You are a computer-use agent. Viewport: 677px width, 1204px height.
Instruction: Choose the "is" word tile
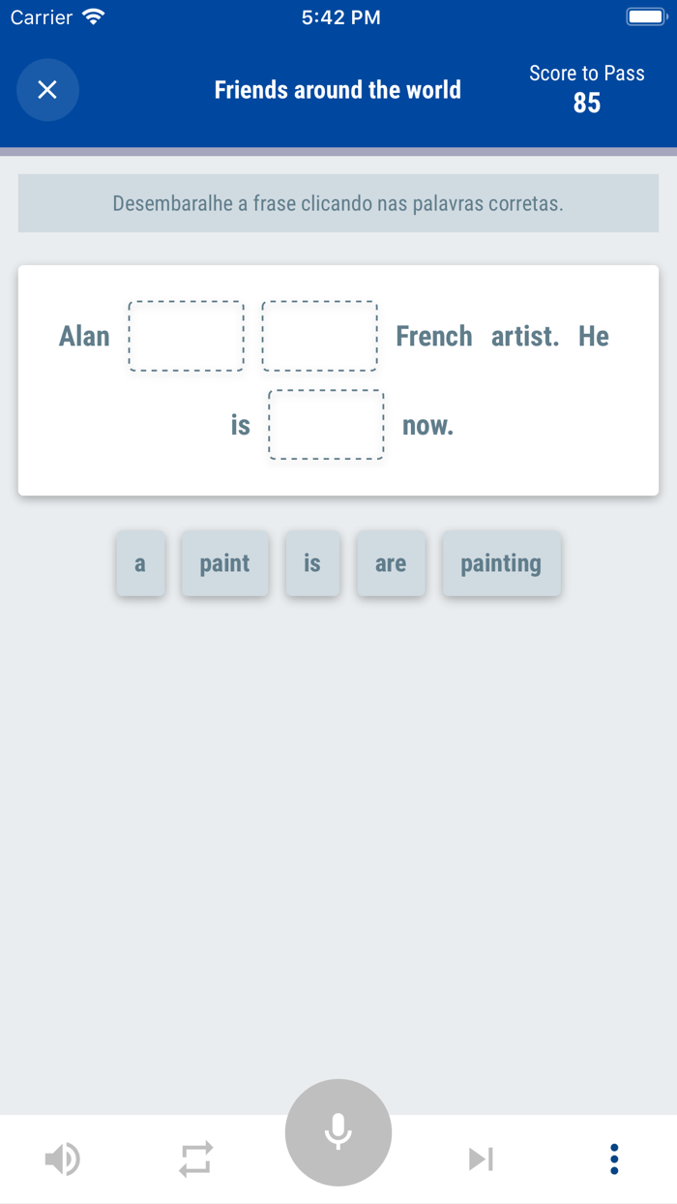312,563
